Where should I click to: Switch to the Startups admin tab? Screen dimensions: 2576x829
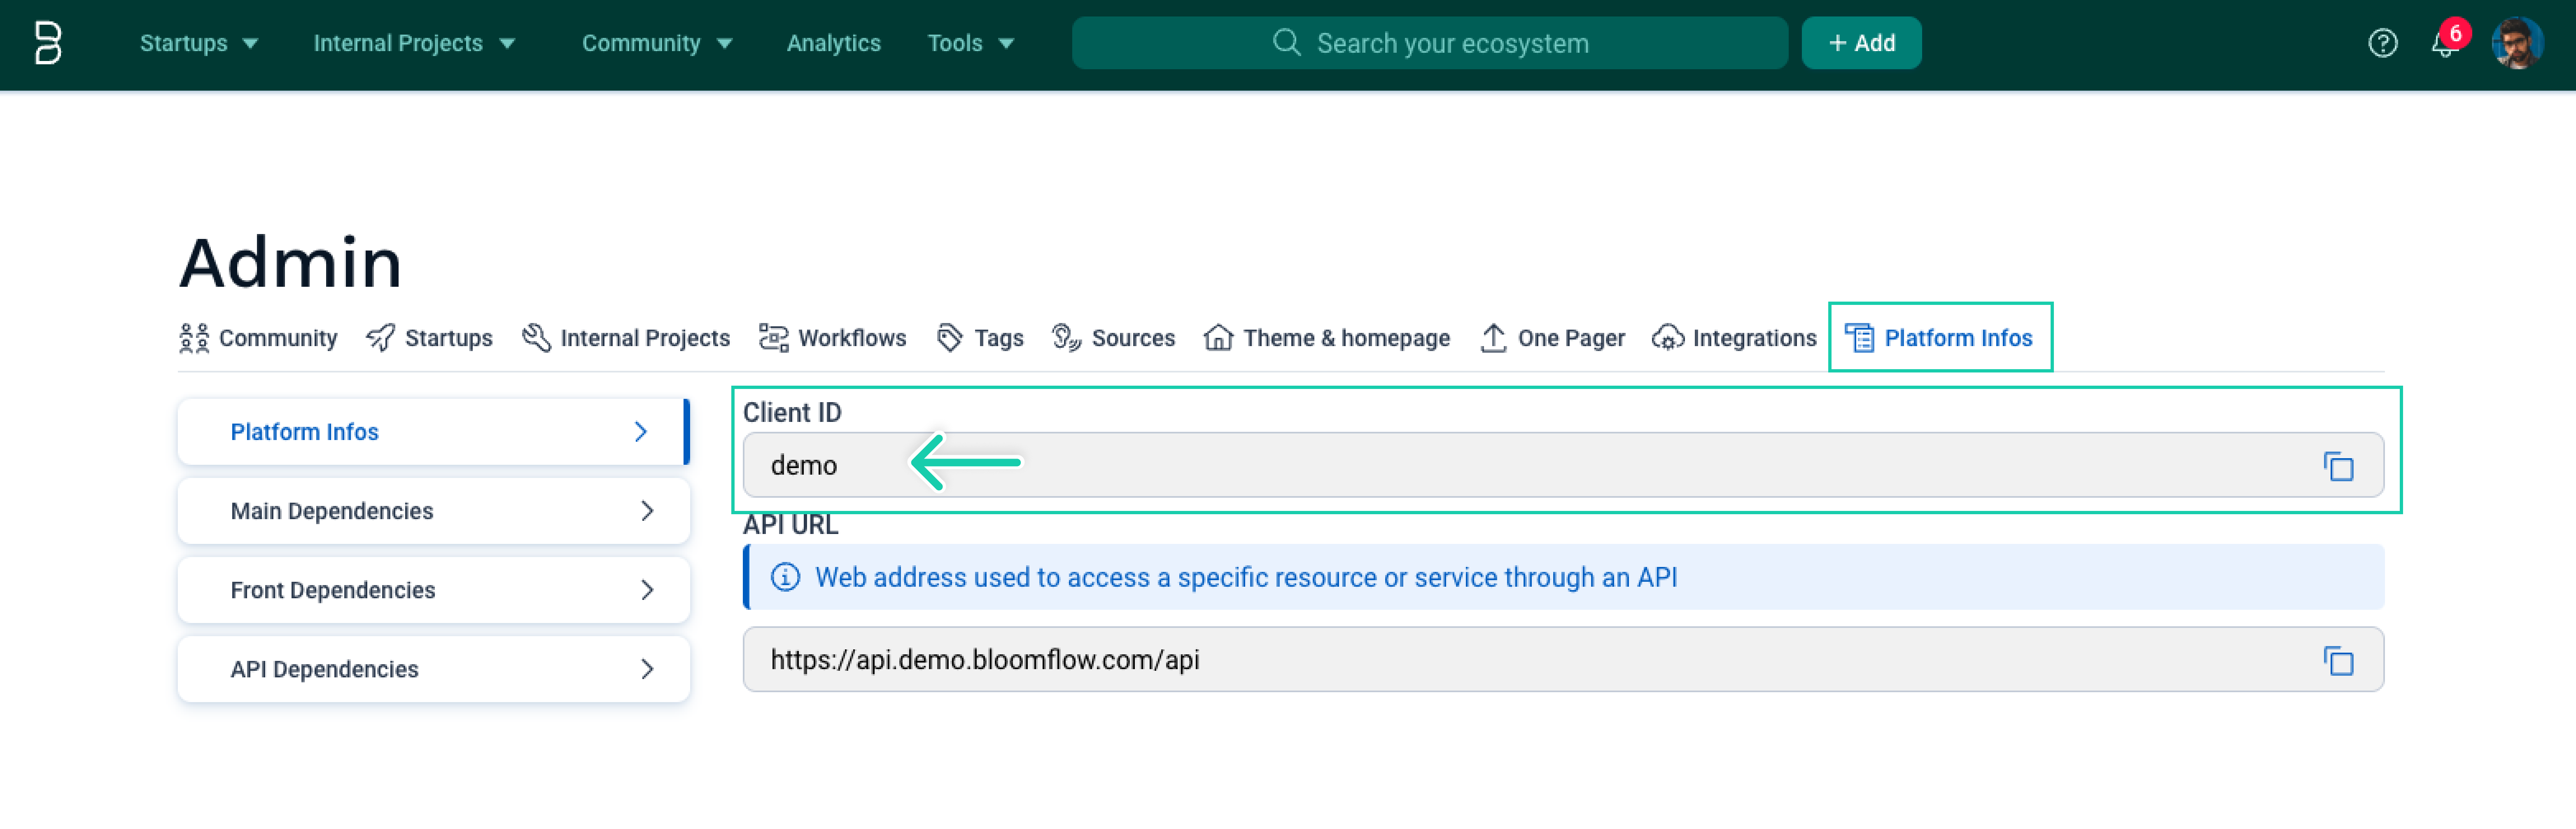click(x=429, y=338)
